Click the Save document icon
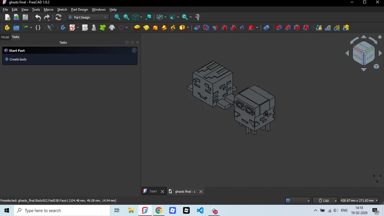The width and height of the screenshot is (384, 216). pyautogui.click(x=25, y=17)
